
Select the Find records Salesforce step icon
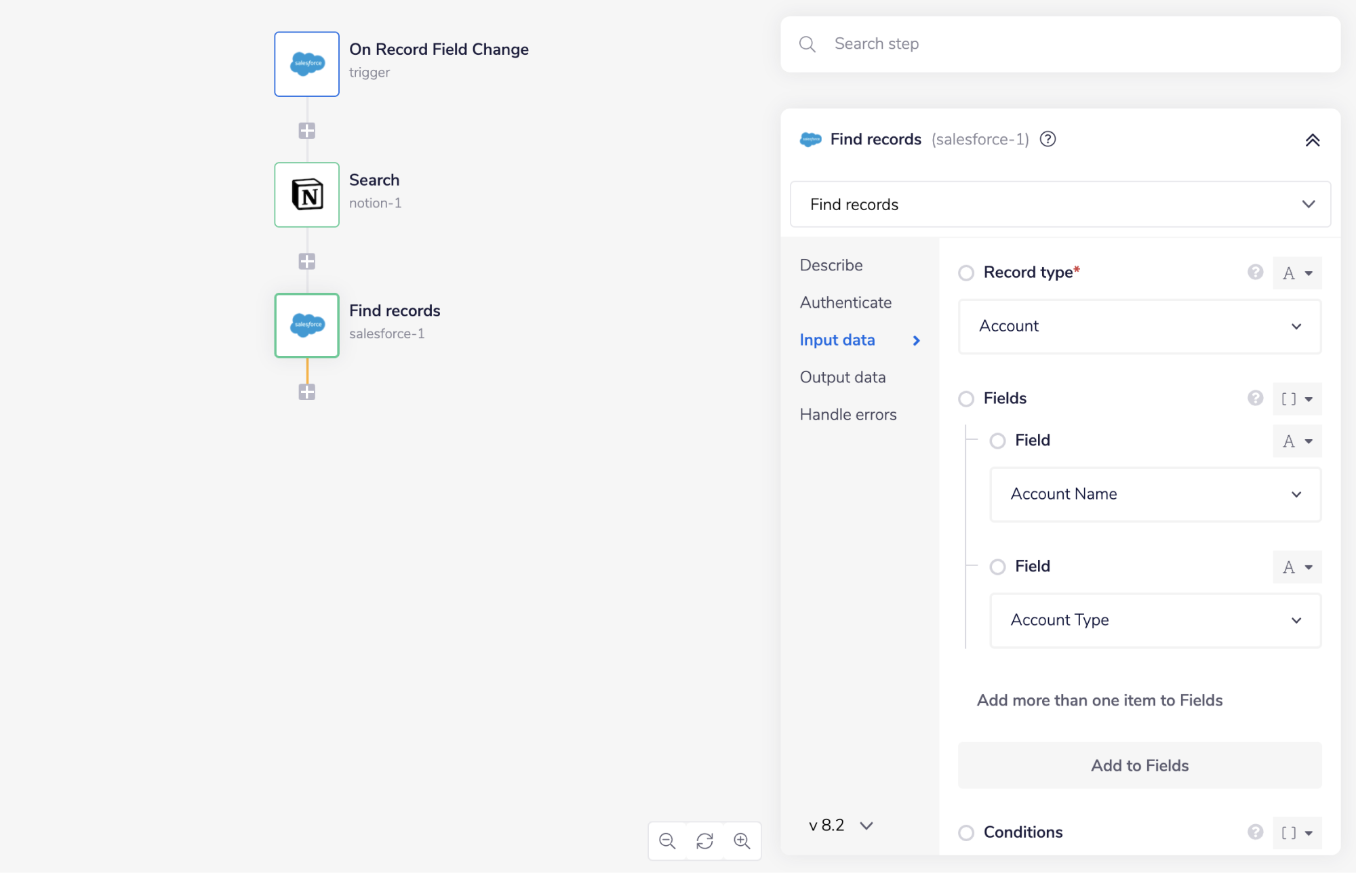click(306, 325)
